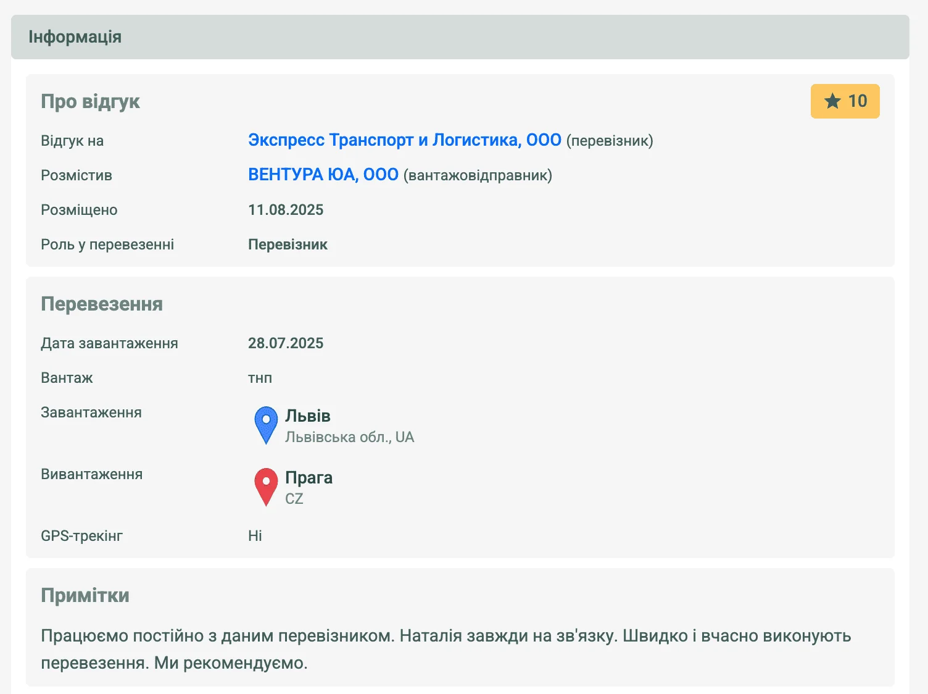928x694 pixels.
Task: Click the Прага city name
Action: [309, 477]
